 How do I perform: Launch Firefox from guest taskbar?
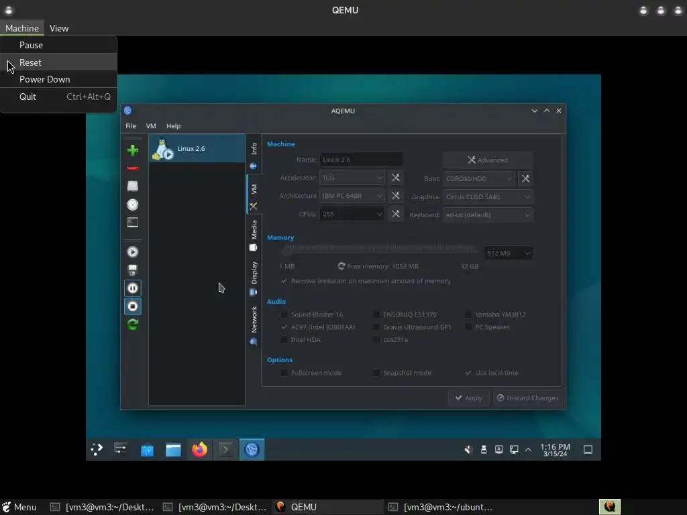tap(200, 449)
